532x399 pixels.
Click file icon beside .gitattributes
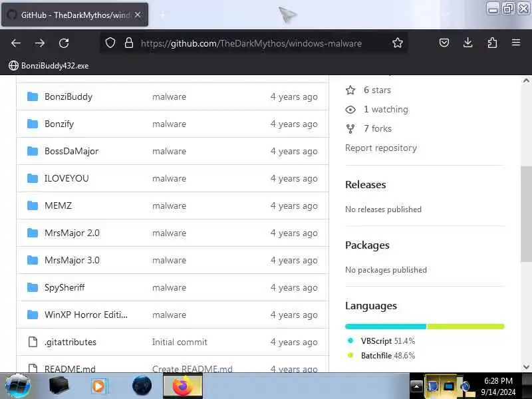(33, 342)
